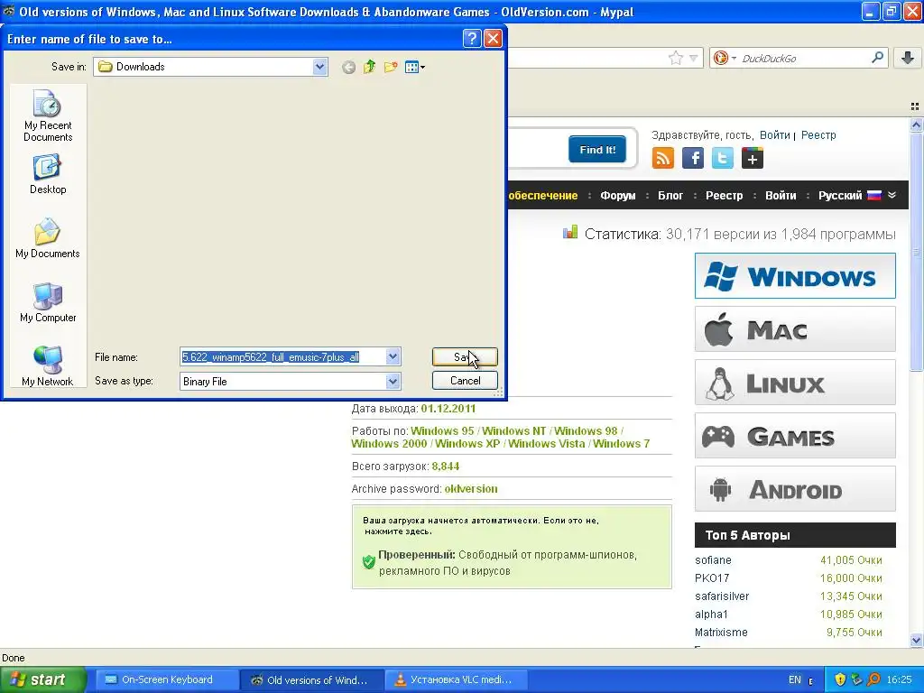Click the search magnifier in DuckDuckGo box
This screenshot has height=693, width=924.
pos(877,57)
